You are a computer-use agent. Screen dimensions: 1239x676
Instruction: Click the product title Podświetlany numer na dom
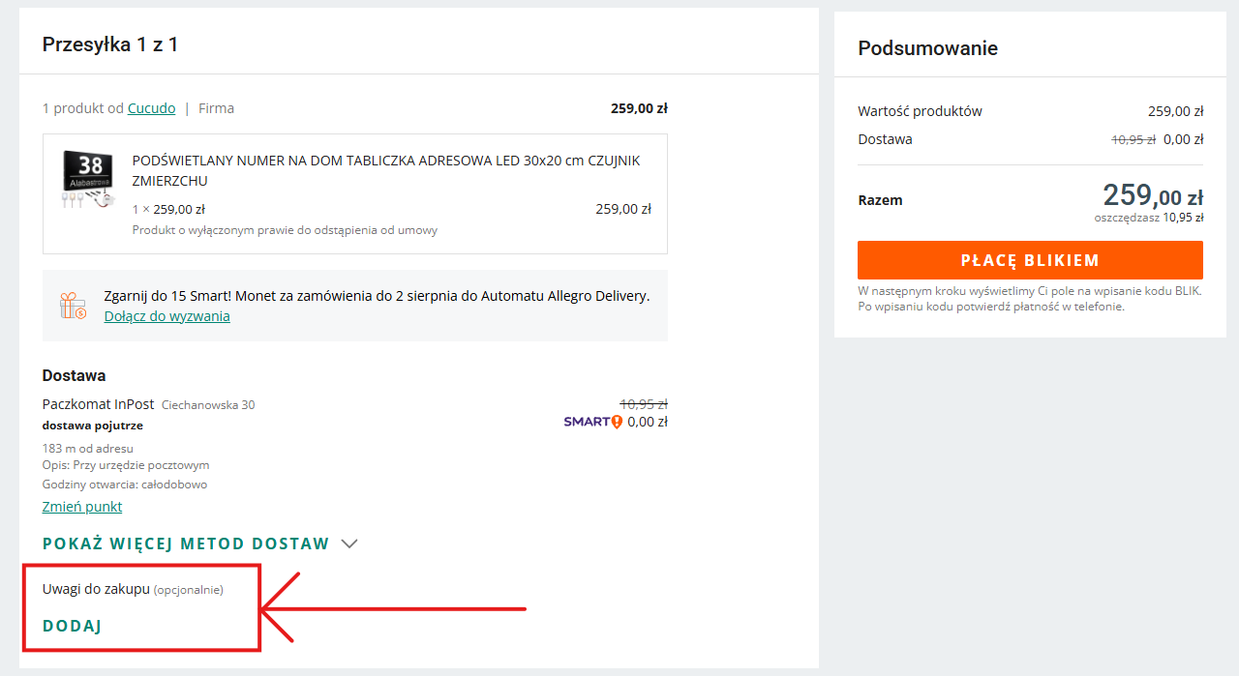386,170
